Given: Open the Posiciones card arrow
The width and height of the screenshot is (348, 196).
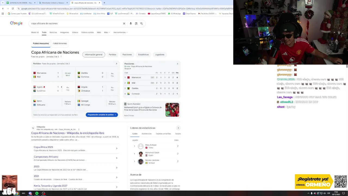Looking at the screenshot, I should (178, 64).
